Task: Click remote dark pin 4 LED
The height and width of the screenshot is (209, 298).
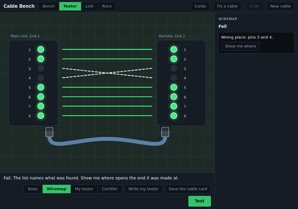Action: pyautogui.click(x=174, y=78)
